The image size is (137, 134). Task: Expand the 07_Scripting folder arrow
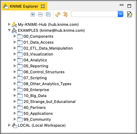[x=15, y=78]
